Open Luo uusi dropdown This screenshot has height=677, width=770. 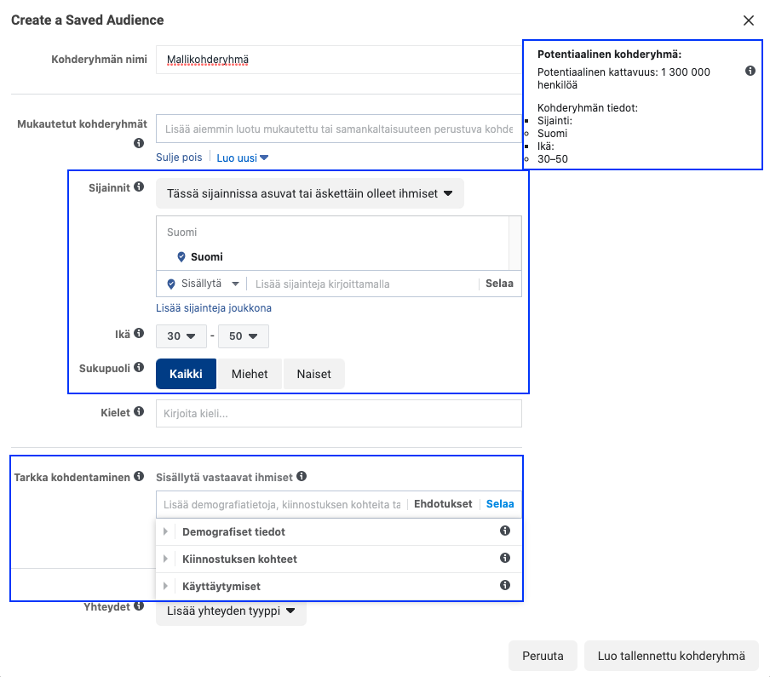[243, 158]
